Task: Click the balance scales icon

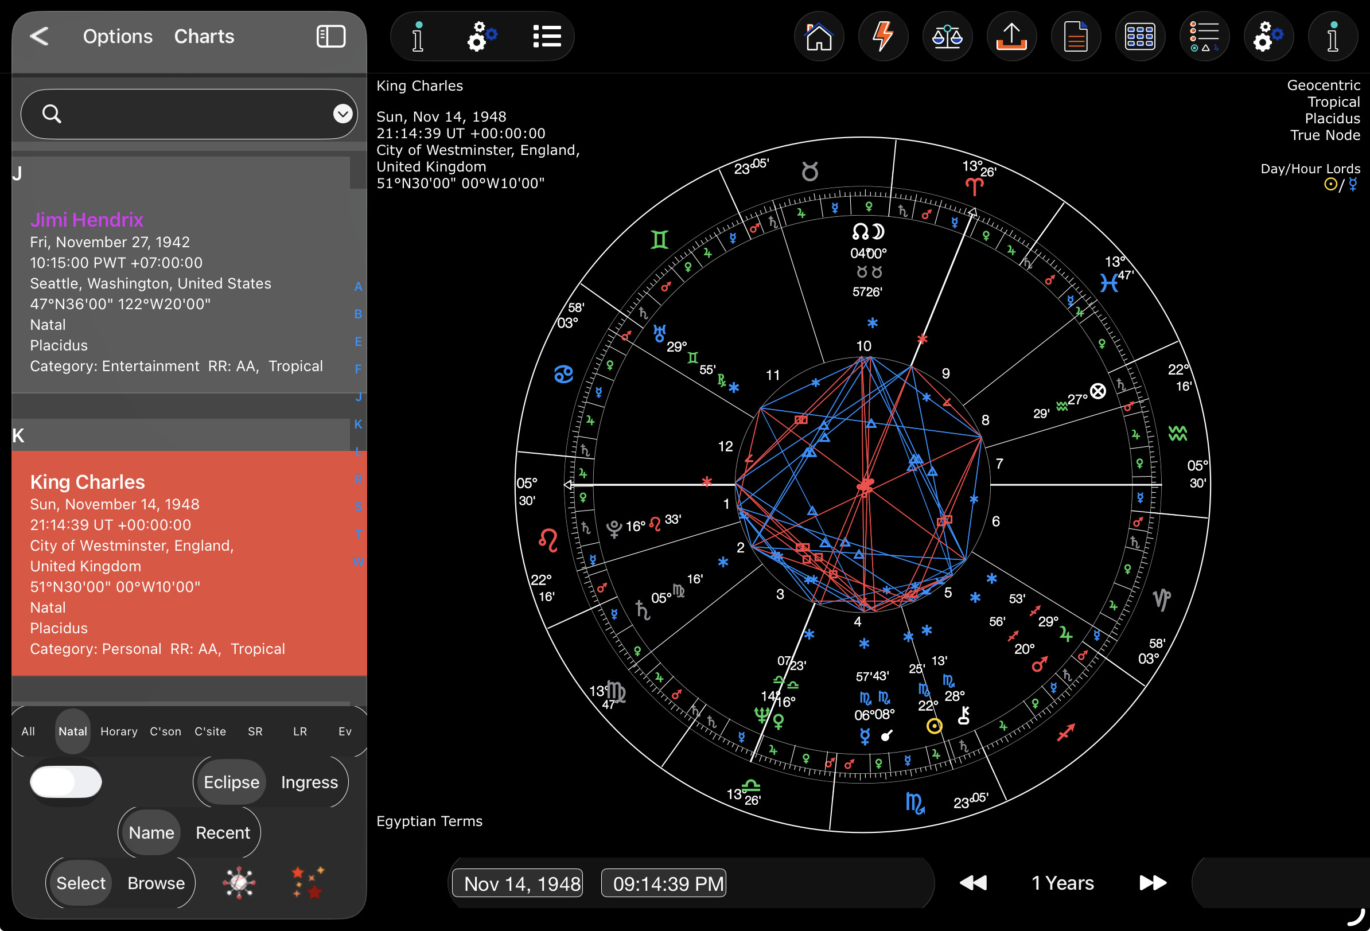Action: pyautogui.click(x=947, y=37)
